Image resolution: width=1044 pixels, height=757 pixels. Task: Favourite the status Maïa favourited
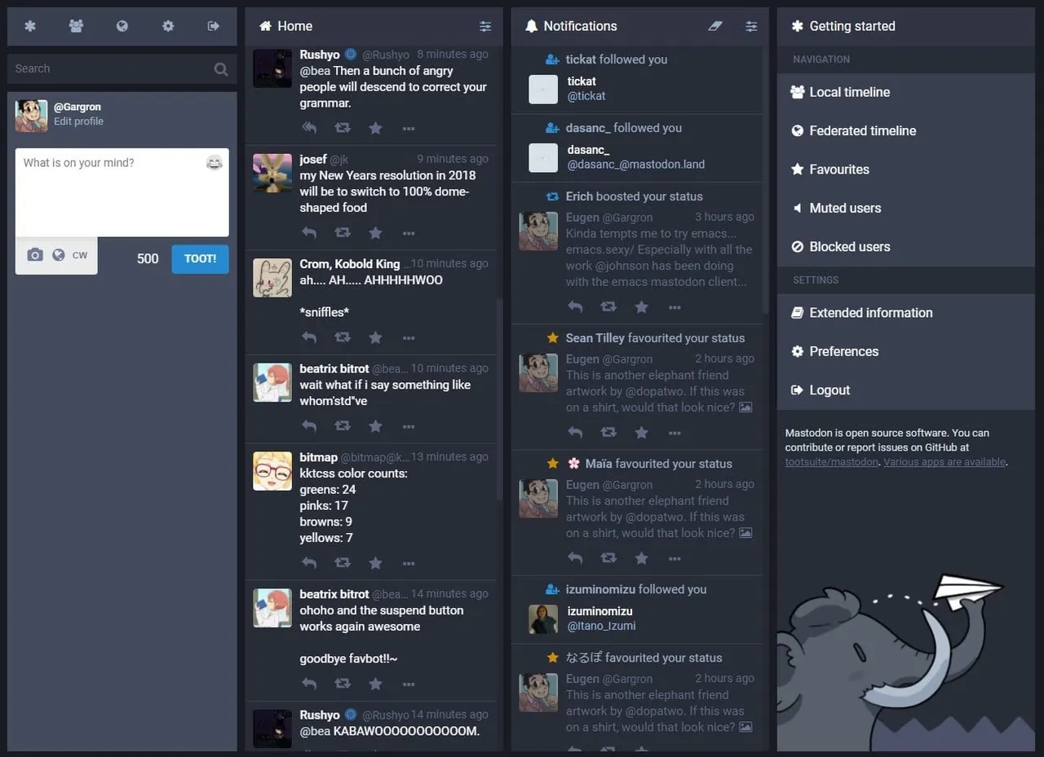pos(641,558)
